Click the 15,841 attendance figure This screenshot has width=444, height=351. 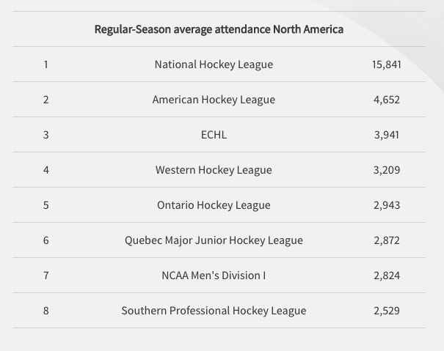[x=387, y=64]
